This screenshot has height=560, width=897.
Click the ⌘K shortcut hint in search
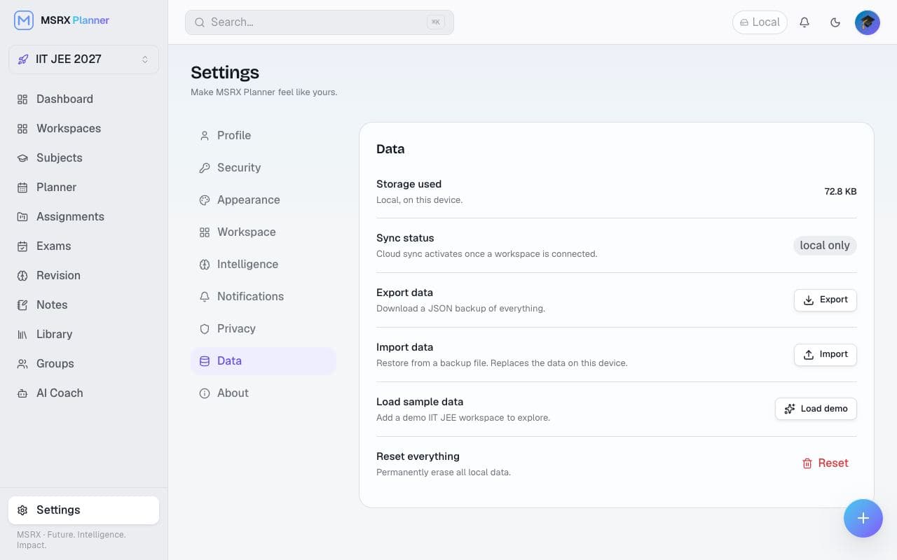436,22
